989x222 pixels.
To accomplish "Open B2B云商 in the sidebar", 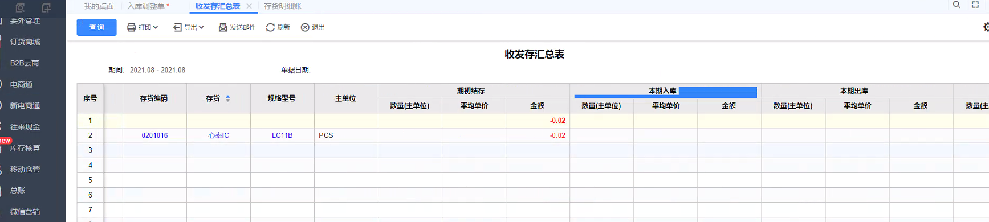I will pos(25,63).
